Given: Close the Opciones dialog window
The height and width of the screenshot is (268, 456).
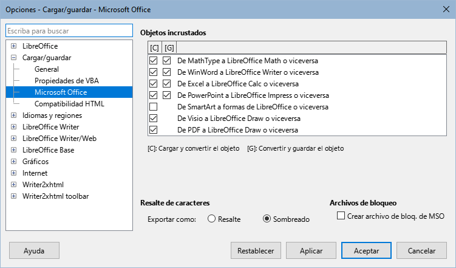Looking at the screenshot, I should coord(446,9).
